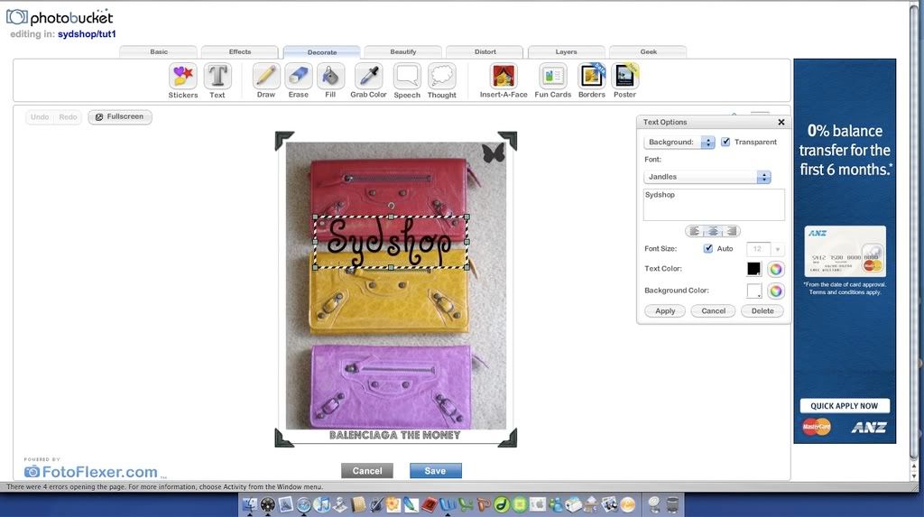Open Dreamweaver from the Dock
The height and width of the screenshot is (517, 924).
(502, 504)
